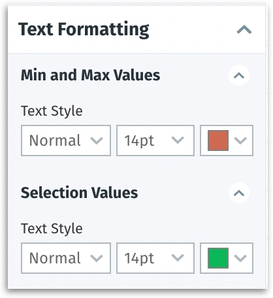The image size is (273, 298).
Task: Collapse the Min and Max Values section
Action: (x=239, y=75)
